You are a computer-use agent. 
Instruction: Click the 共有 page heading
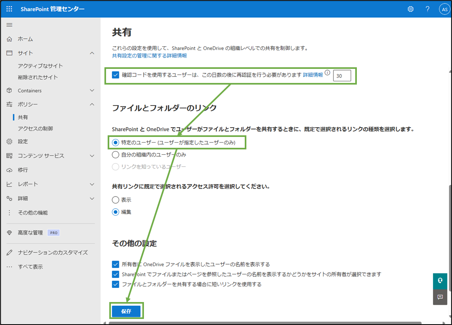(122, 32)
